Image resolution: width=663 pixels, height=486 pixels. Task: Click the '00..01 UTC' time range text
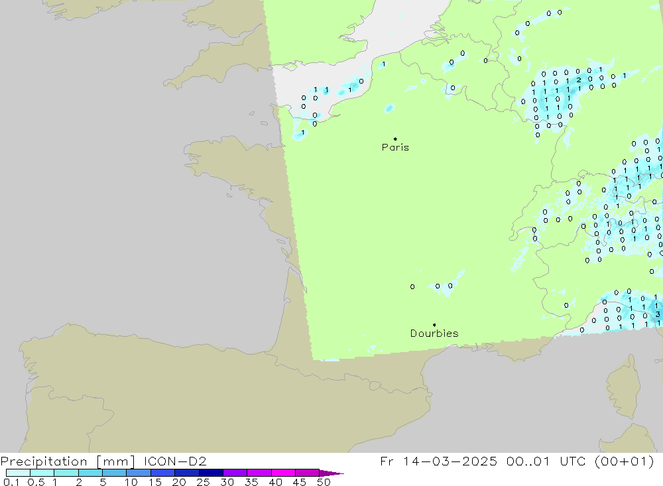pyautogui.click(x=546, y=461)
